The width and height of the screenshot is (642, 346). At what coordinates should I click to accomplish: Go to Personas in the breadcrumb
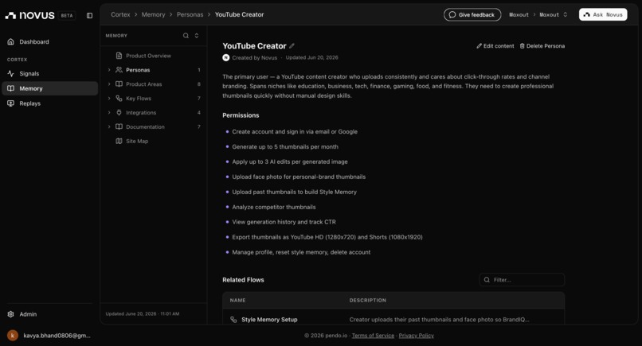(x=190, y=15)
